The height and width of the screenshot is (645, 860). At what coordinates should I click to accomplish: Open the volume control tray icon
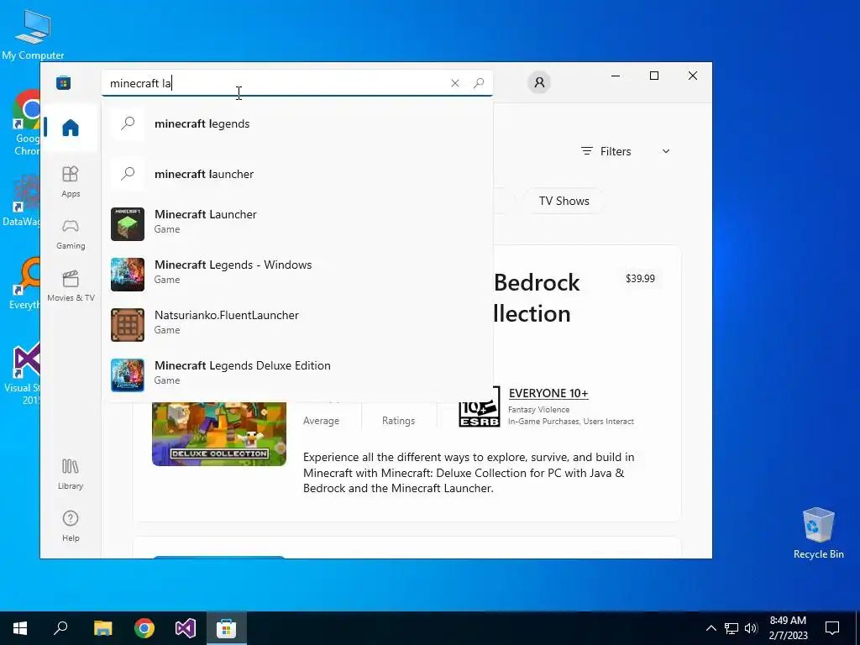click(x=751, y=628)
